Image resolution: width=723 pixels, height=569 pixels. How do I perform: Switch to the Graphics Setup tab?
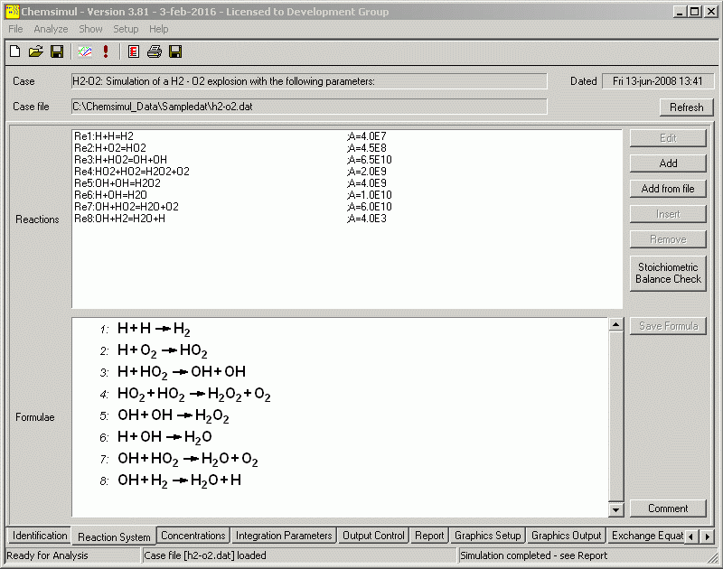487,536
